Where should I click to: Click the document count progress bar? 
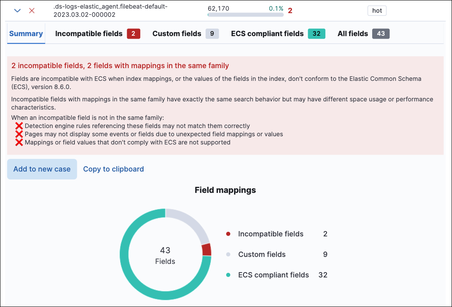pos(245,14)
